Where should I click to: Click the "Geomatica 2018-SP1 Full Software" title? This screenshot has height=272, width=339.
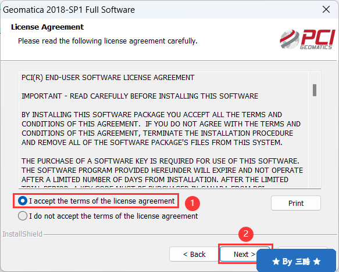tap(69, 10)
